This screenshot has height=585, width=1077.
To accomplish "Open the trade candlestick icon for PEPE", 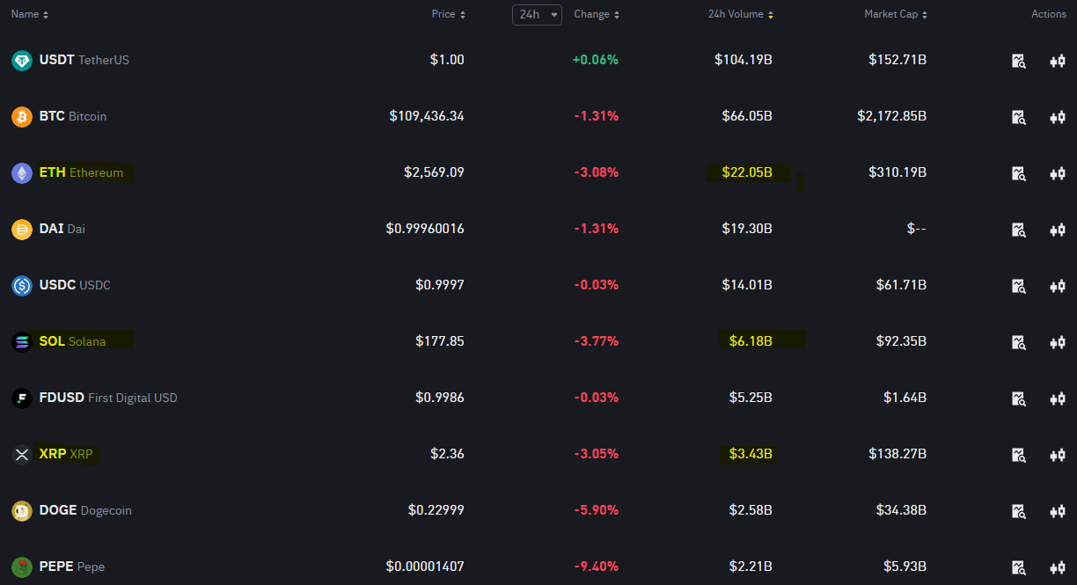I will coord(1058,567).
